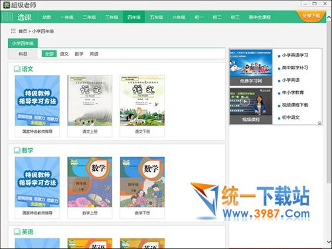Select the 初二 grade tab
The width and height of the screenshot is (332, 249).
click(x=217, y=17)
